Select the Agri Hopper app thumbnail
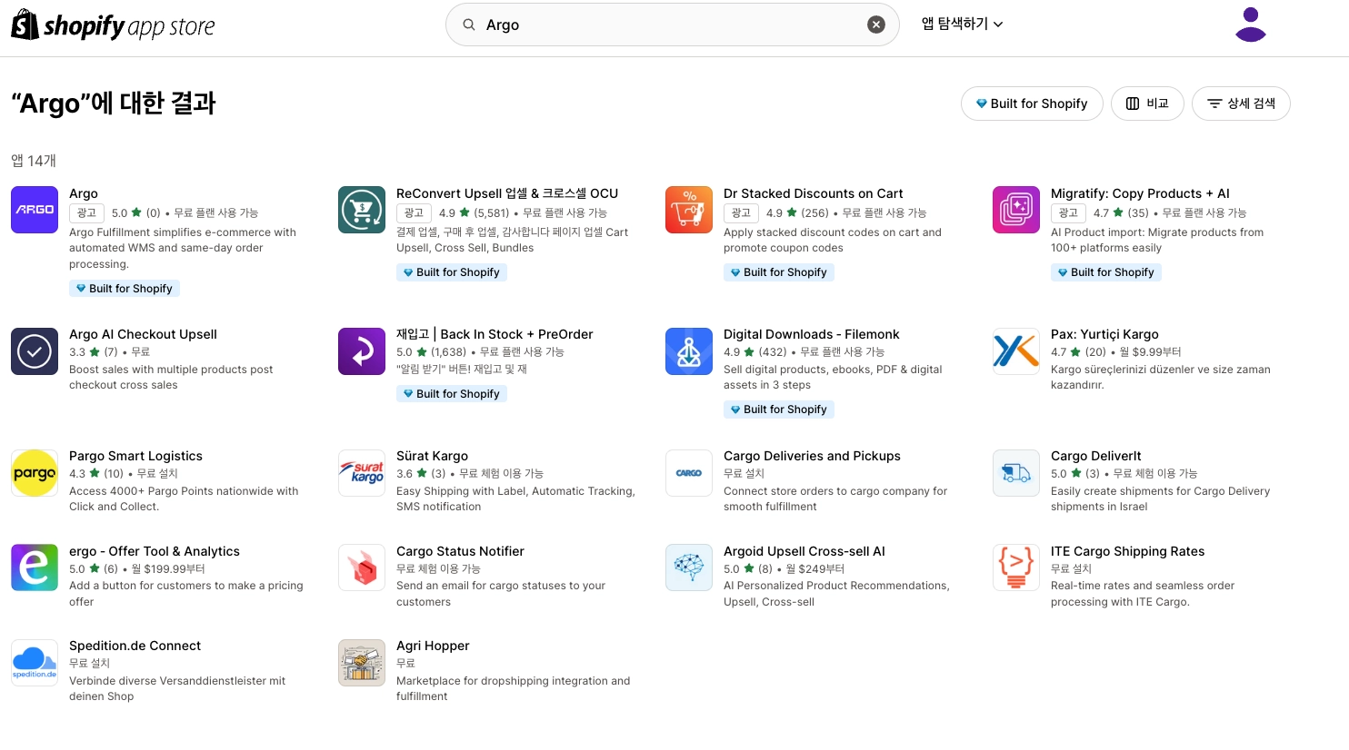The height and width of the screenshot is (750, 1349). pos(362,662)
